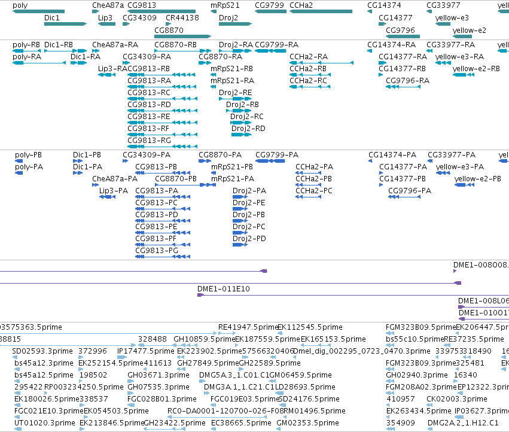The height and width of the screenshot is (432, 509).
Task: Select the CG9799 gene feature
Action: pos(271,11)
